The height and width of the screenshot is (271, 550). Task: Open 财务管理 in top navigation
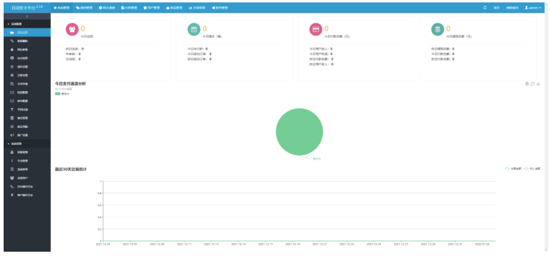(x=220, y=8)
